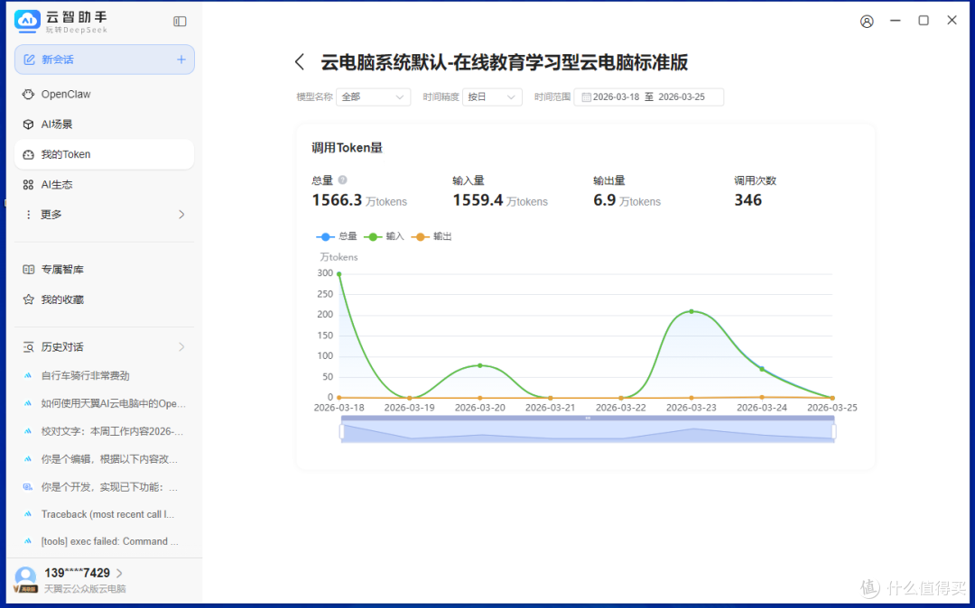Click the 2026-03-24 data point on the chart
Viewport: 975px width, 608px height.
click(x=762, y=369)
